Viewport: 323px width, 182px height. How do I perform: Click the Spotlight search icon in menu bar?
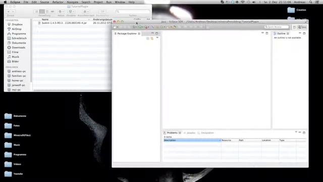pyautogui.click(x=311, y=2)
